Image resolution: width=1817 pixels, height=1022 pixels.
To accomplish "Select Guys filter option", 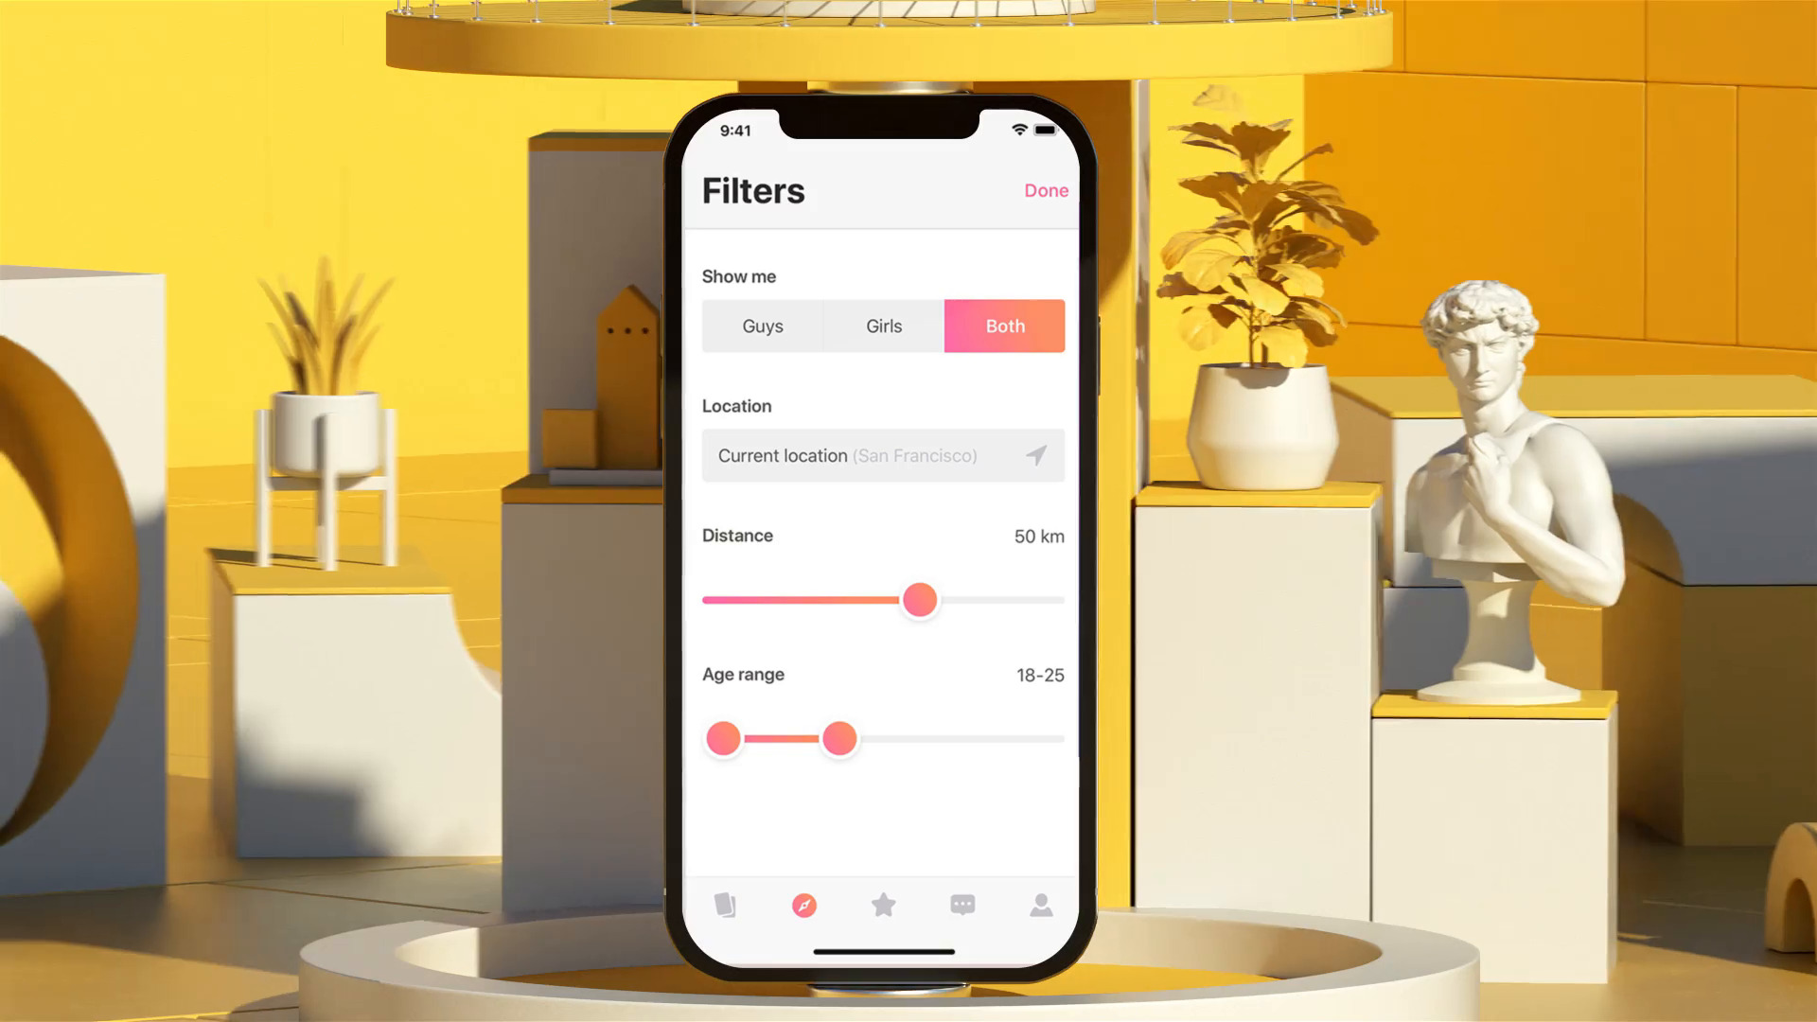I will [763, 326].
